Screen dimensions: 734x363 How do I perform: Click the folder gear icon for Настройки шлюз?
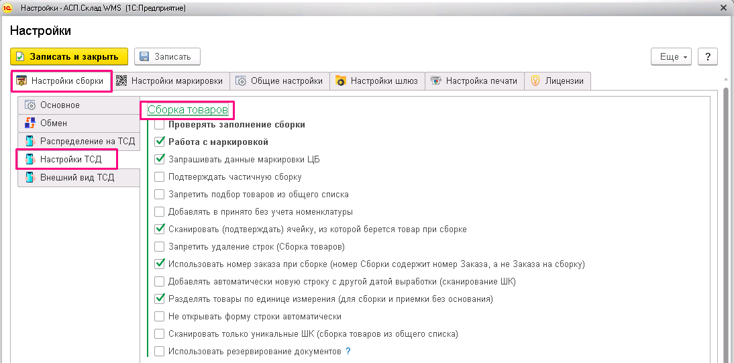click(340, 81)
